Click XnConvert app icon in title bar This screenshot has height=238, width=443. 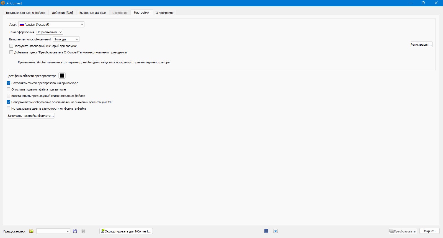(3, 3)
